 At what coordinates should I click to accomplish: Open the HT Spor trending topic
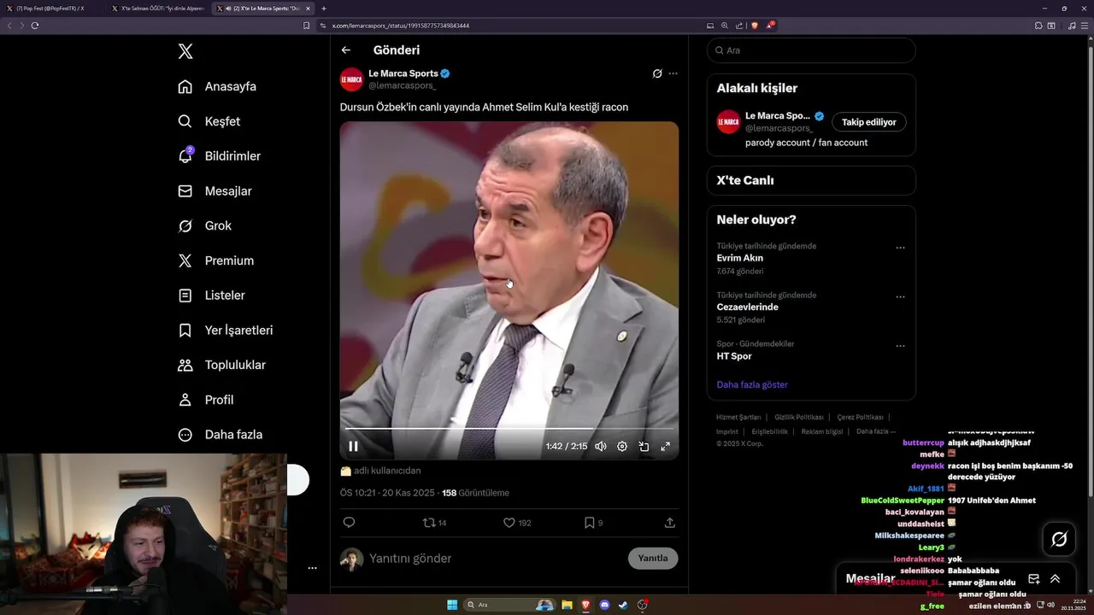click(734, 356)
